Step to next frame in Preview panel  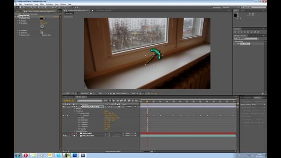point(245,32)
